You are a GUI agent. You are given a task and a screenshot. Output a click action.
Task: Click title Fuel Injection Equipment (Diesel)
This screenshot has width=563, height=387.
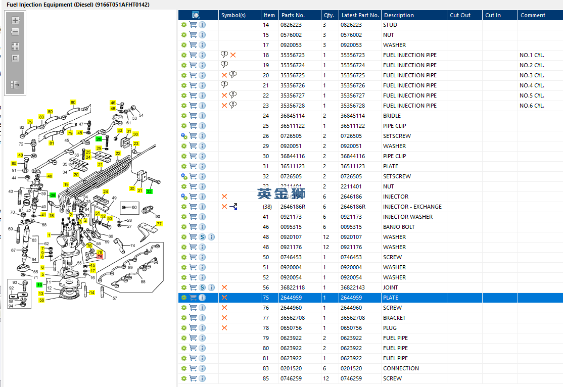78,5
